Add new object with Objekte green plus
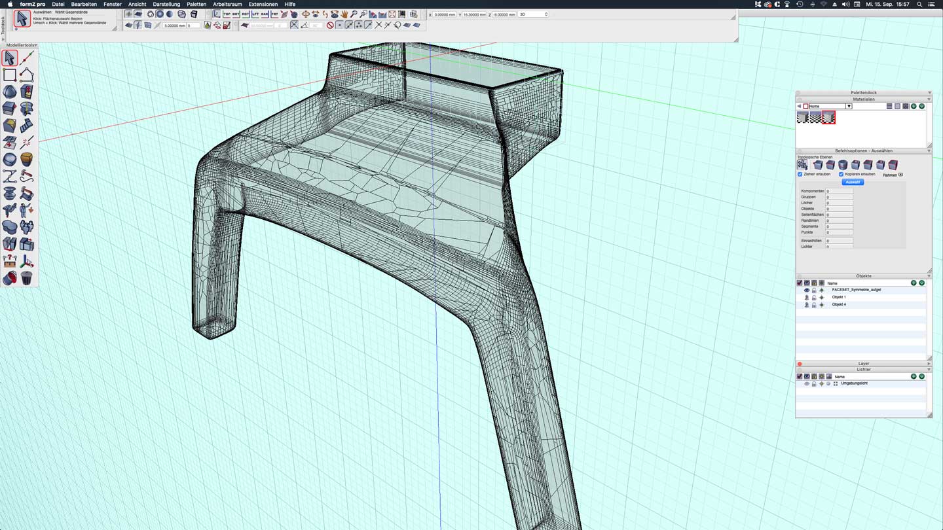This screenshot has width=943, height=530. [914, 283]
